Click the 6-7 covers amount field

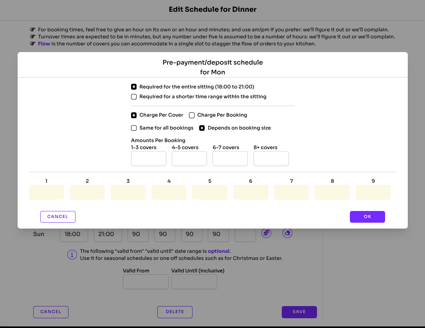pyautogui.click(x=230, y=159)
